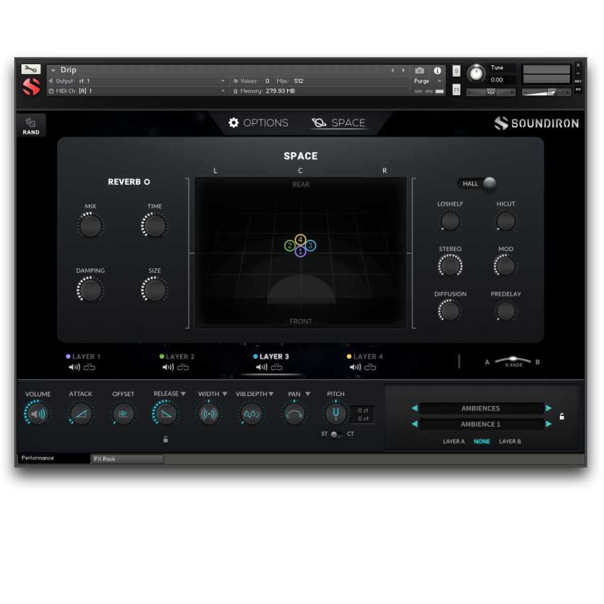Expand the Vib.Depth dropdown menu
Screen dimensions: 604x604
[x=271, y=394]
